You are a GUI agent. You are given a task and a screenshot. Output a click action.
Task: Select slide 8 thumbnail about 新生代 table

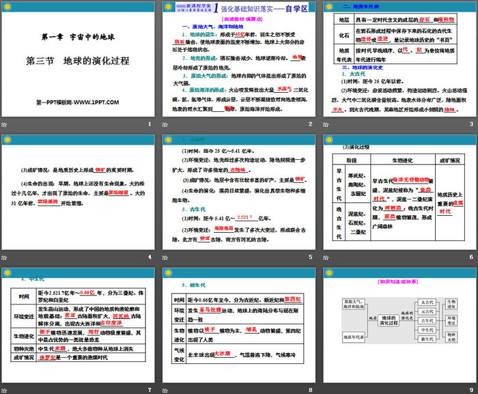point(239,324)
